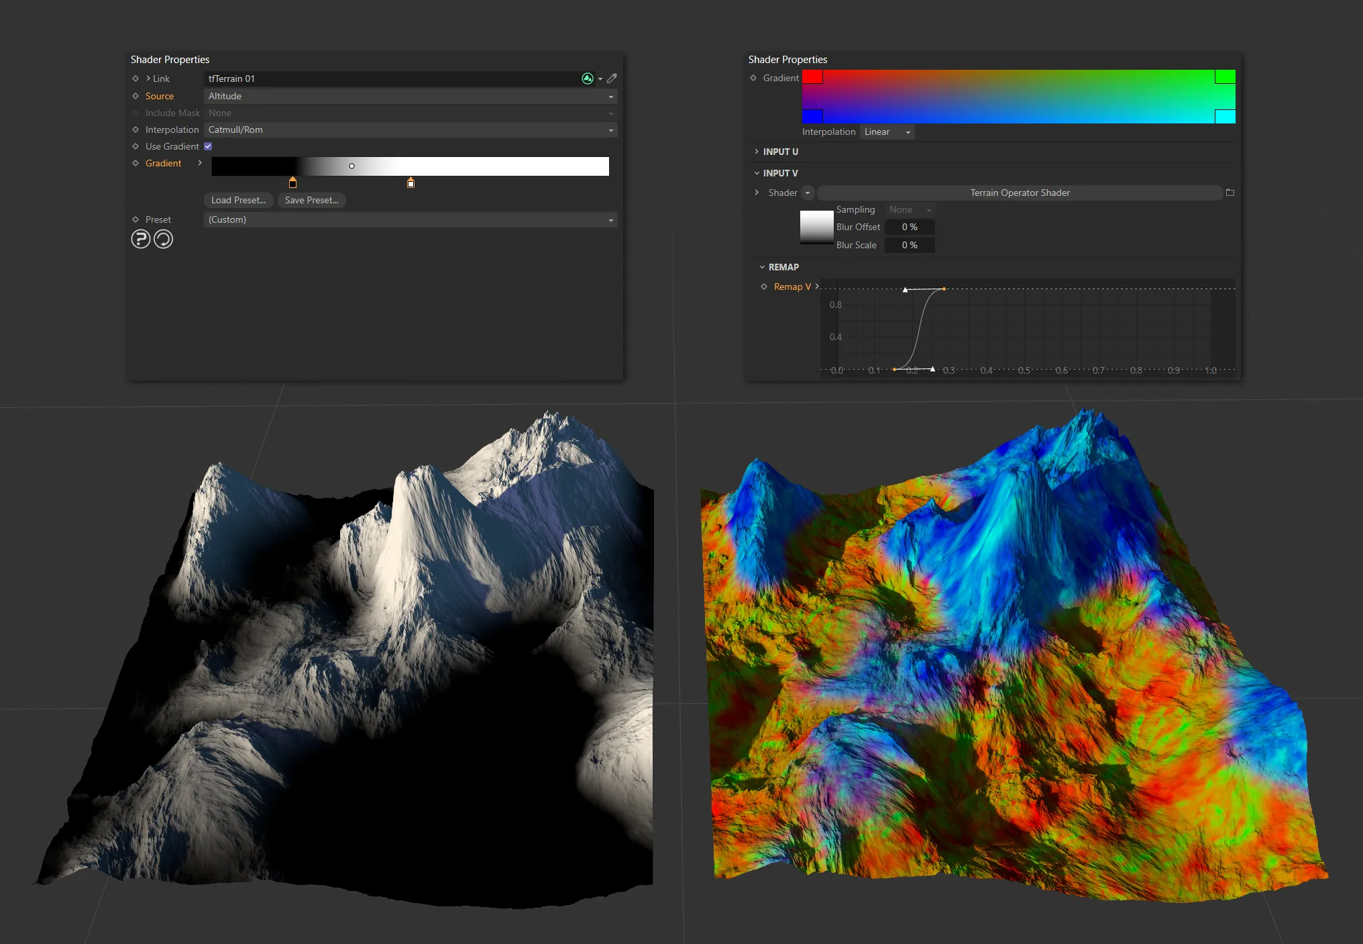This screenshot has width=1363, height=944.
Task: Click the question mark help icon
Action: coord(140,239)
